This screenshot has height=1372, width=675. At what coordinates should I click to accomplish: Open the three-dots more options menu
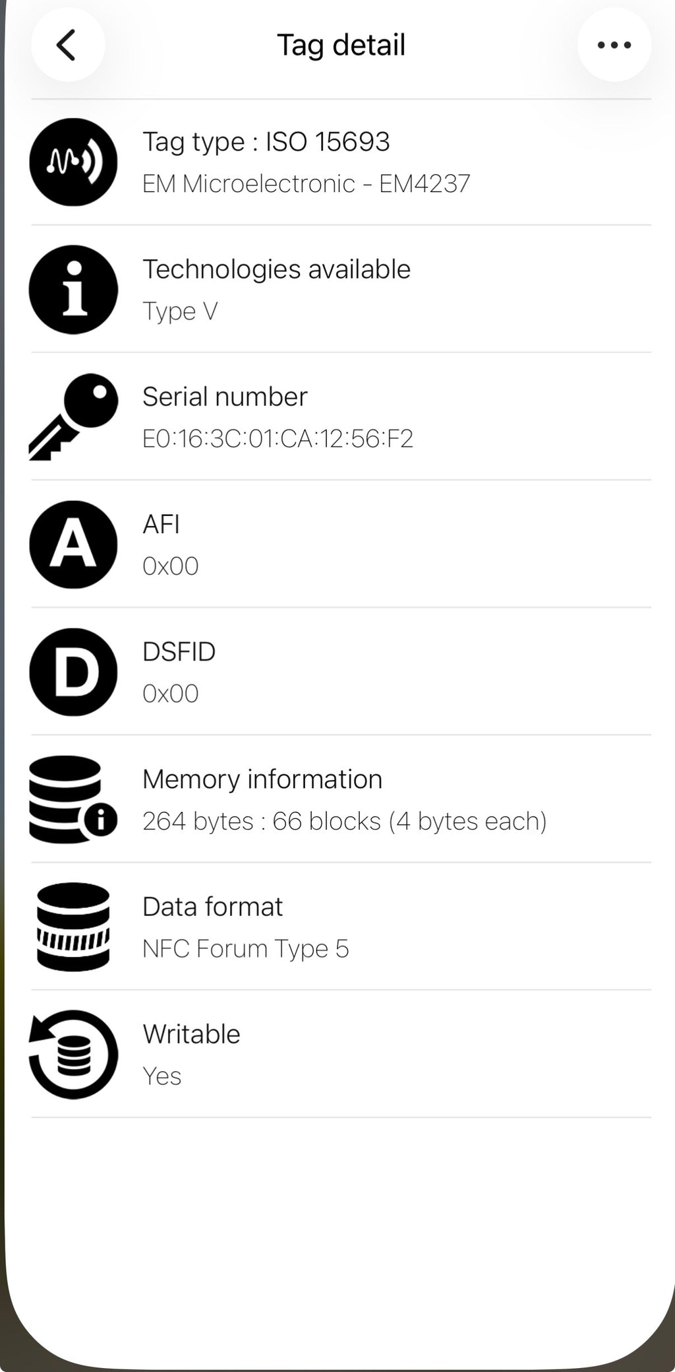pos(614,45)
